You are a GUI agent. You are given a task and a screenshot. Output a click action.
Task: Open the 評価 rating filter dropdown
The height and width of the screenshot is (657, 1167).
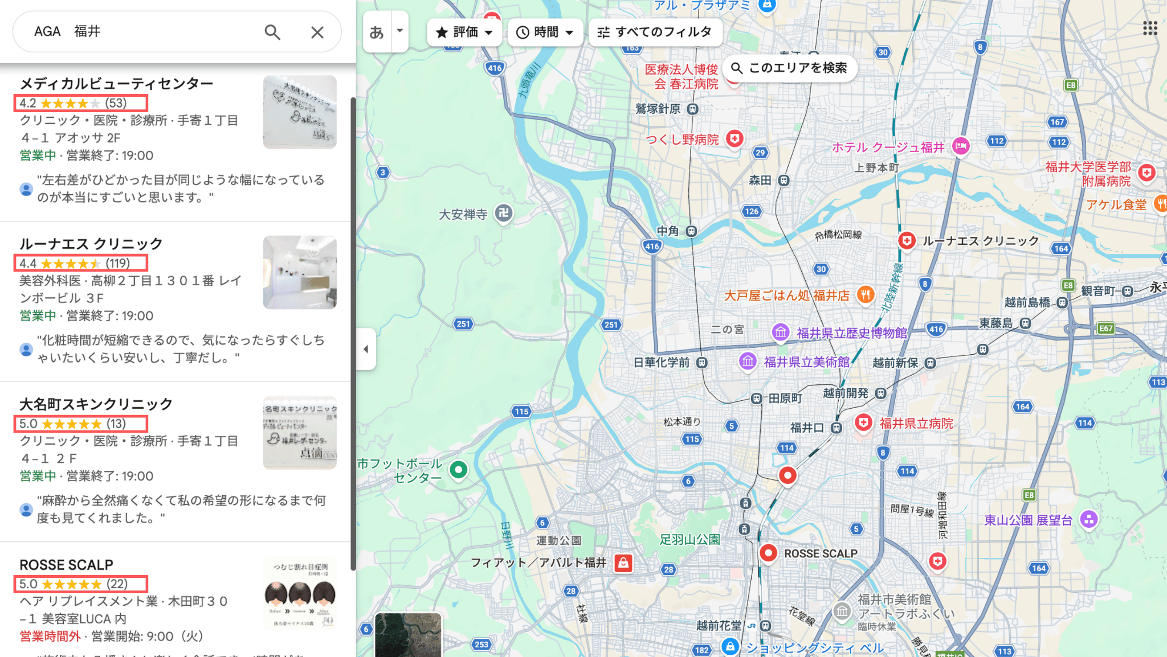464,32
